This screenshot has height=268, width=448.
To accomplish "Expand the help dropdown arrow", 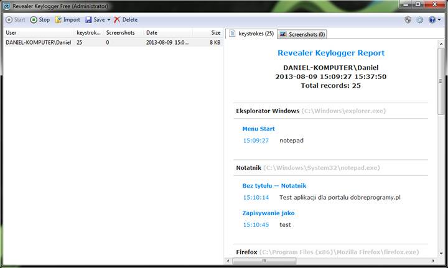I will [439, 20].
